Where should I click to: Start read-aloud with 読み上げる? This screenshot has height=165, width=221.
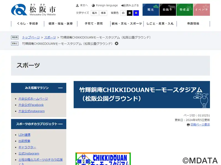click(x=132, y=5)
